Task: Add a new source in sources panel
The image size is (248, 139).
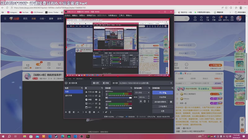Action: pyautogui.click(x=86, y=112)
